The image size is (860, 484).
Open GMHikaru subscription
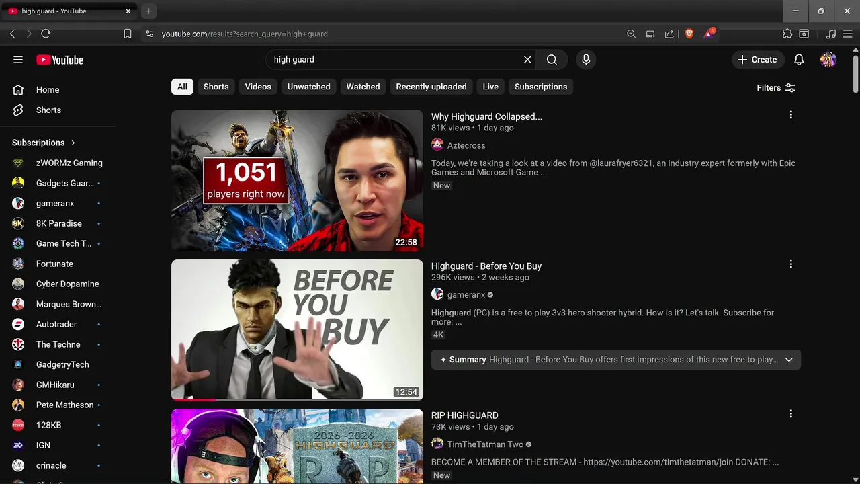(x=58, y=385)
